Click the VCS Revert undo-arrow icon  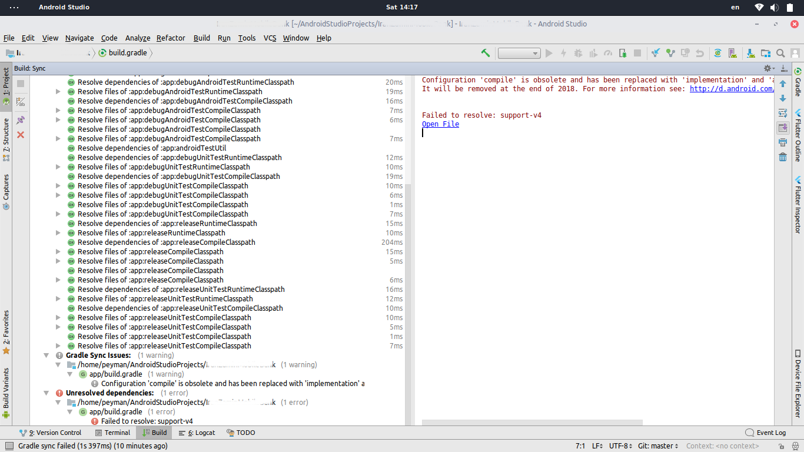click(x=700, y=53)
